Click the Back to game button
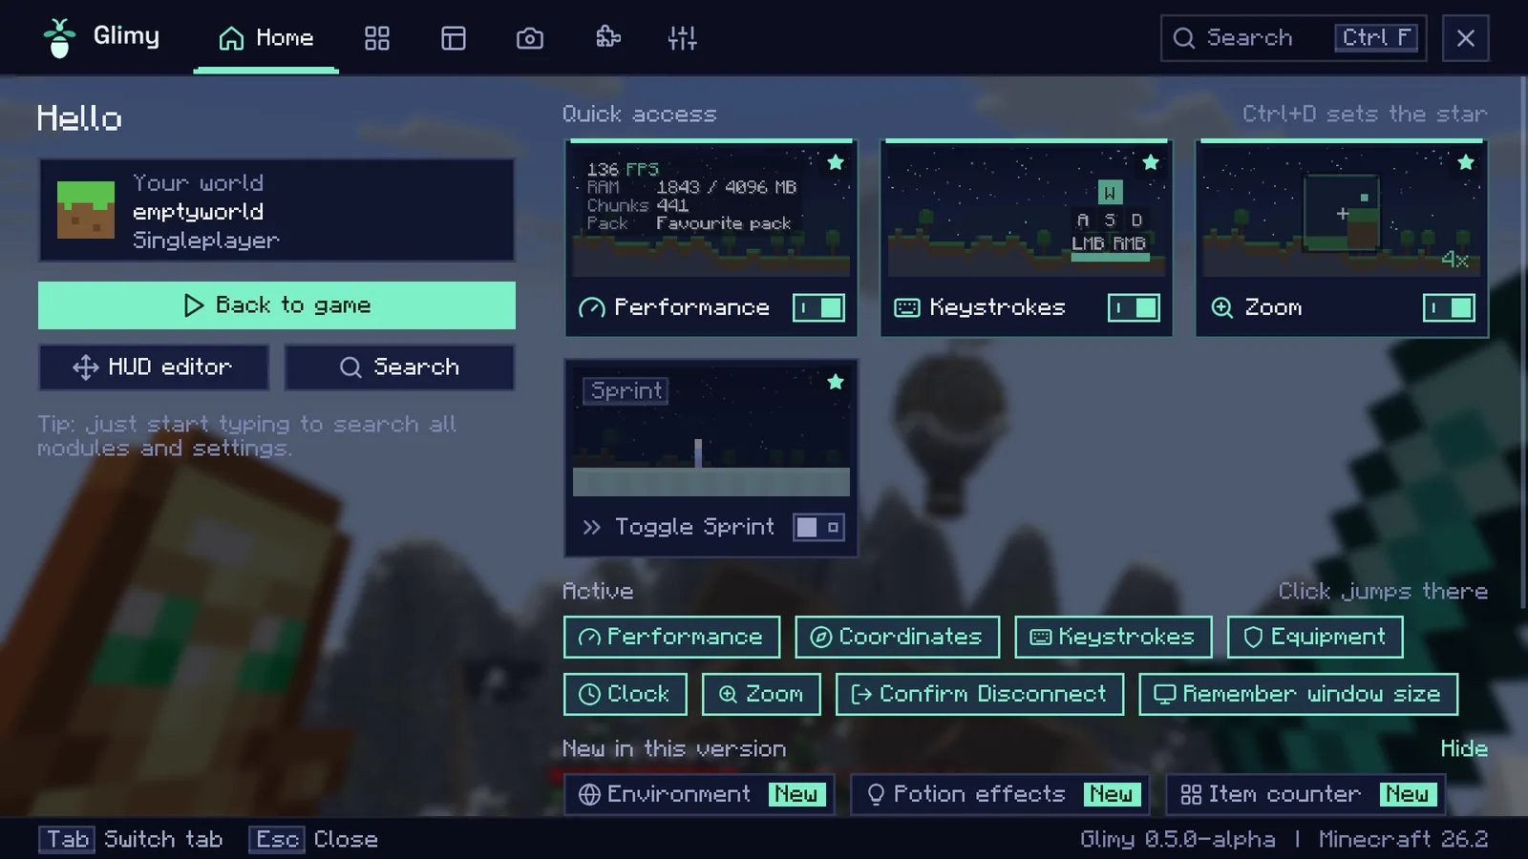This screenshot has width=1528, height=859. 277,305
